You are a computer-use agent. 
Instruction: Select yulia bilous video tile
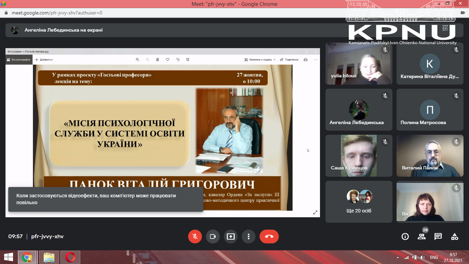359,64
